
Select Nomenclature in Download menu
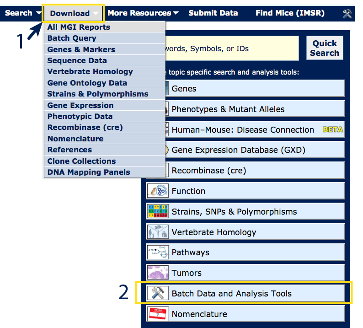point(105,139)
